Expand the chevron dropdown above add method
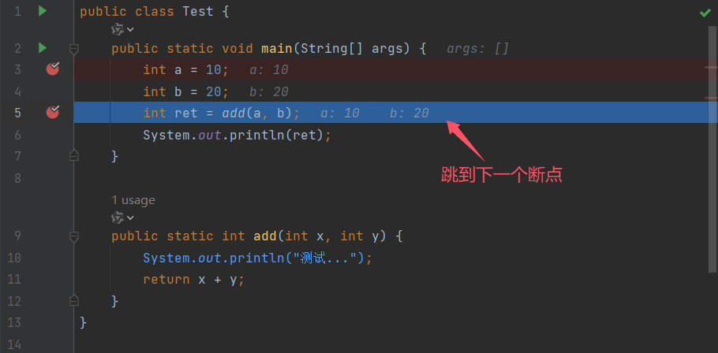Image resolution: width=718 pixels, height=353 pixels. click(130, 217)
